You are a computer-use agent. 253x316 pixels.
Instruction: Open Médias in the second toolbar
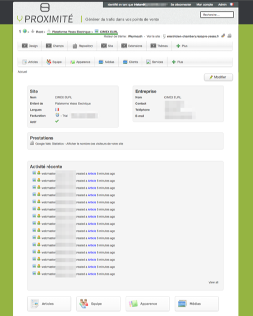coord(107,62)
